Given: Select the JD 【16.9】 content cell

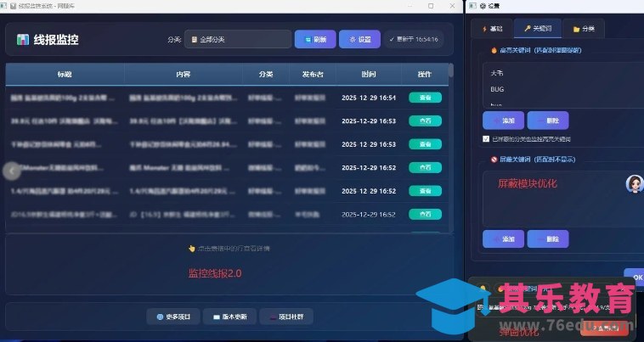Looking at the screenshot, I should point(184,215).
